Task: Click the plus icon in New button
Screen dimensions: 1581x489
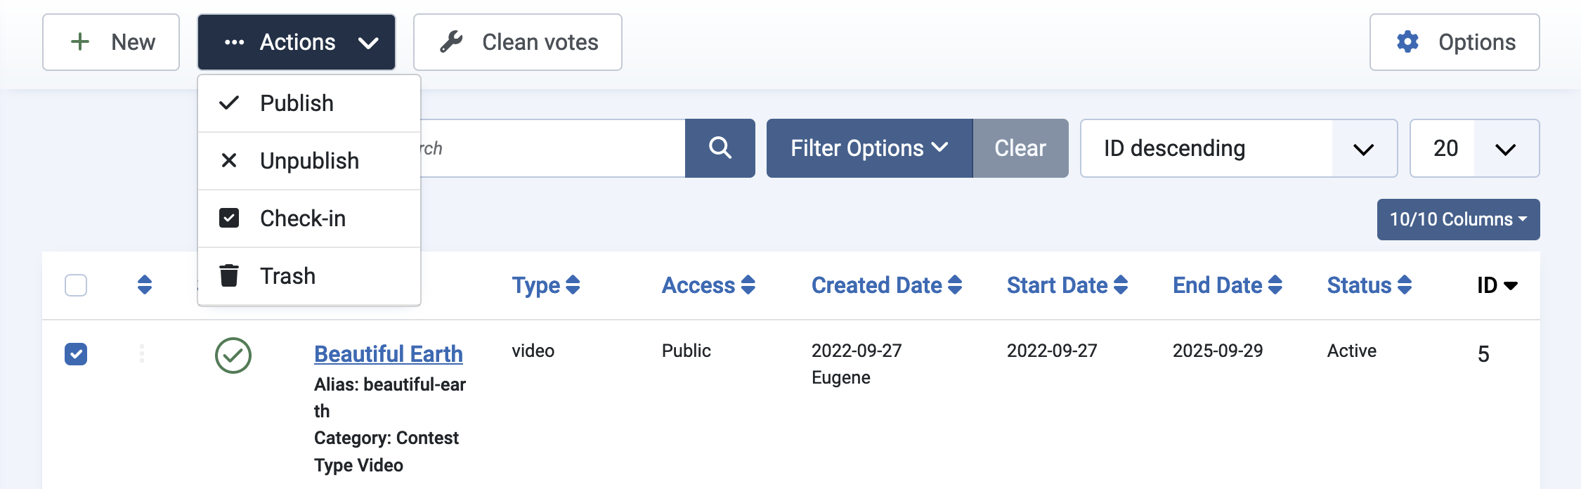Action: click(x=80, y=42)
